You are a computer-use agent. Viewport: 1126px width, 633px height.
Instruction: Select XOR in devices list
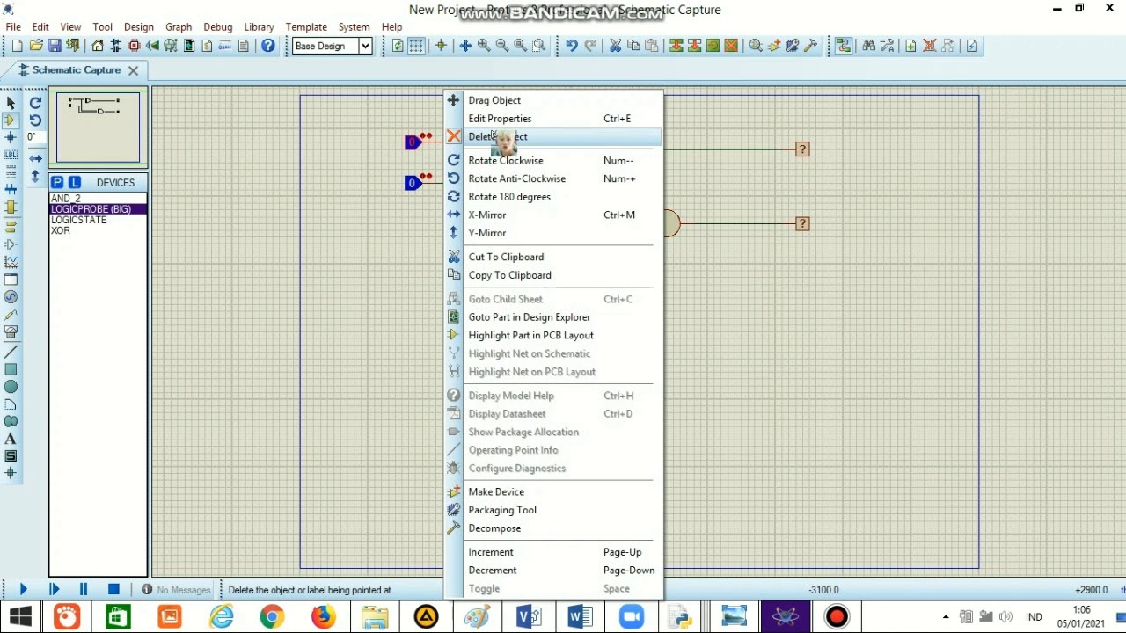click(x=61, y=230)
